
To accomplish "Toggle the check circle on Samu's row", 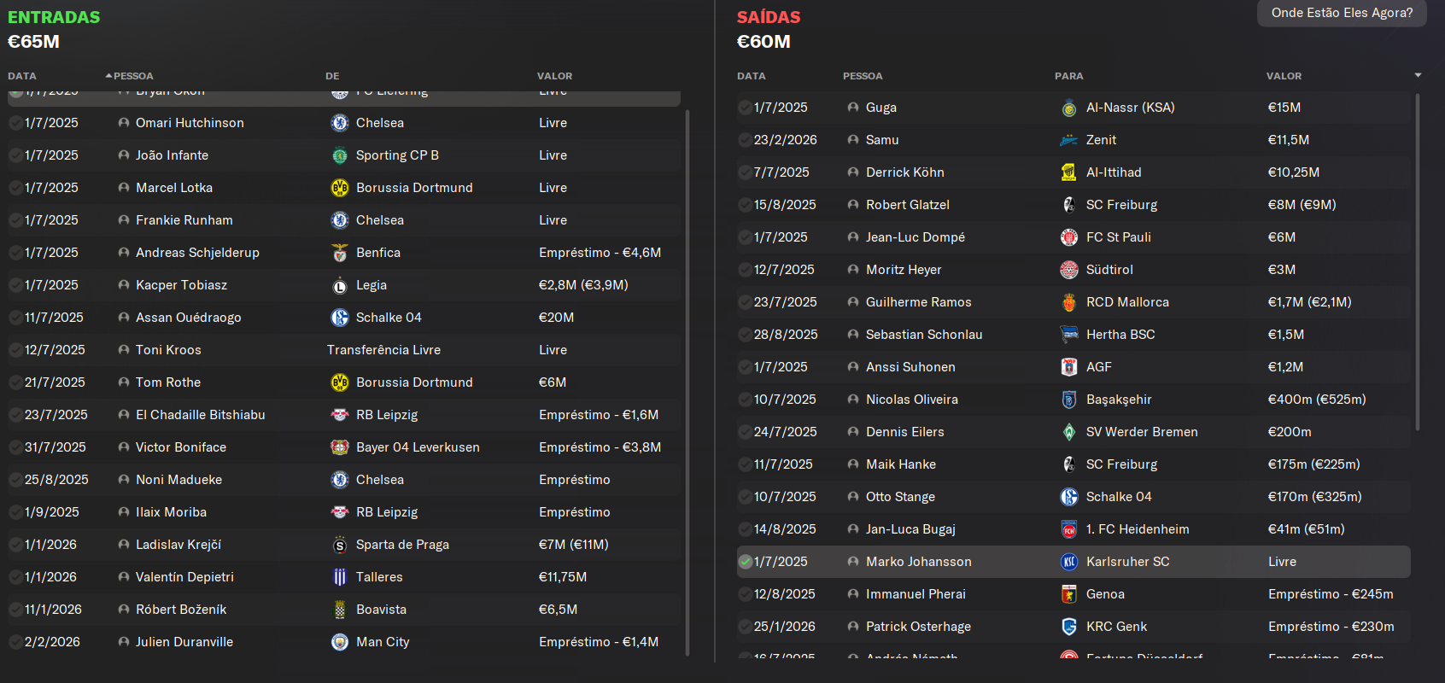I will click(746, 140).
